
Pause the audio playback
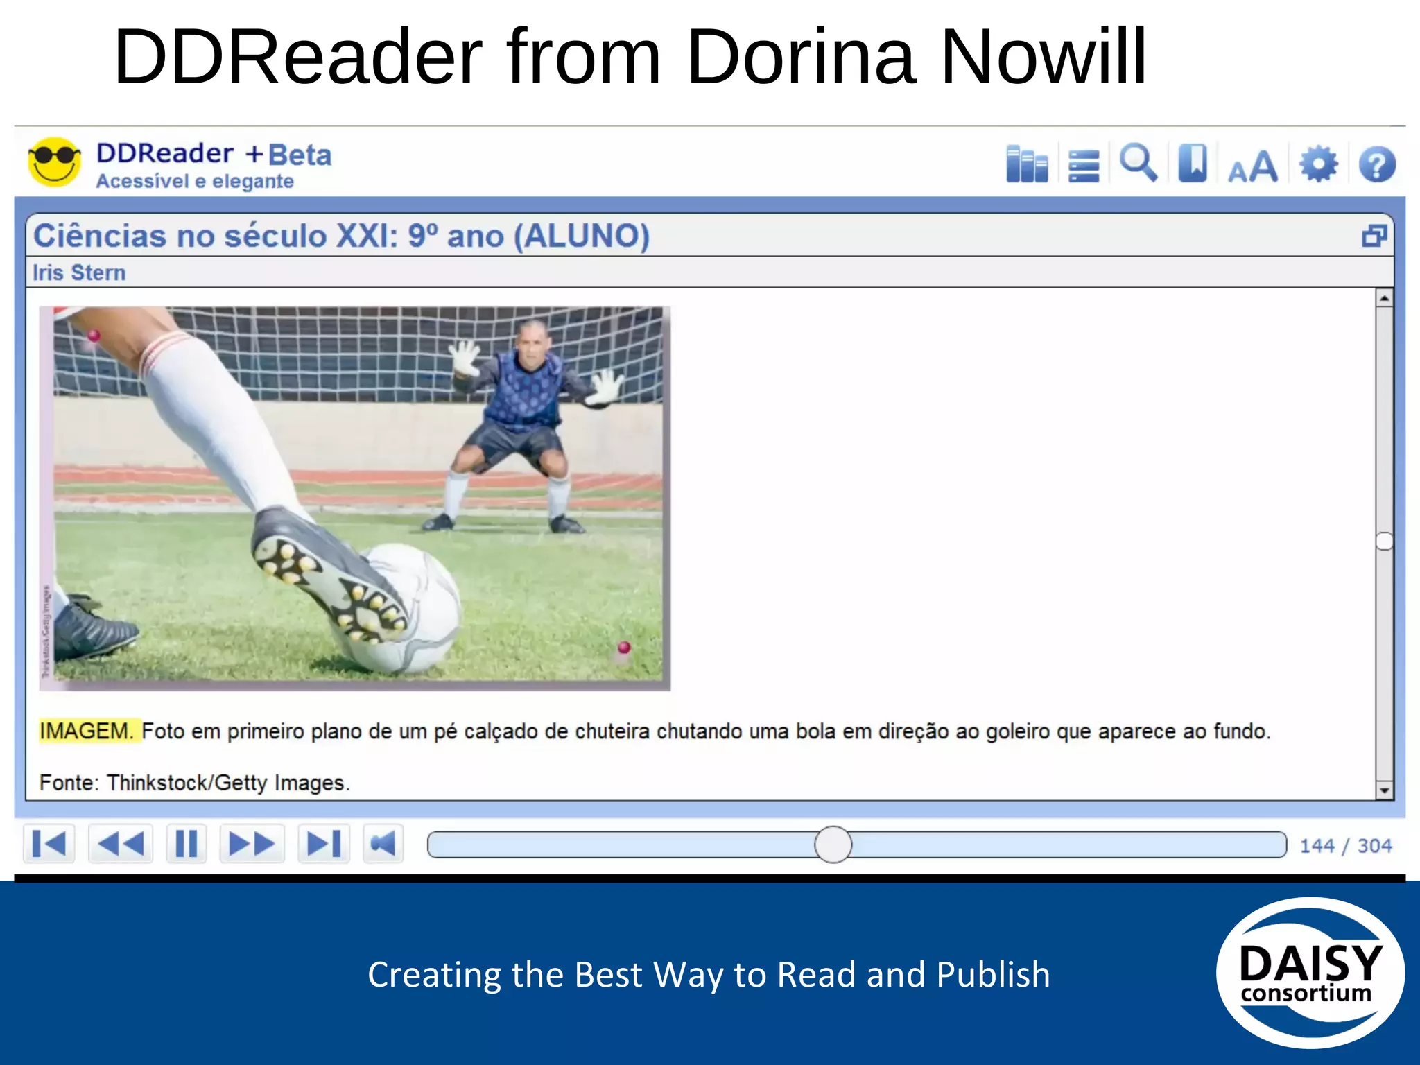187,844
